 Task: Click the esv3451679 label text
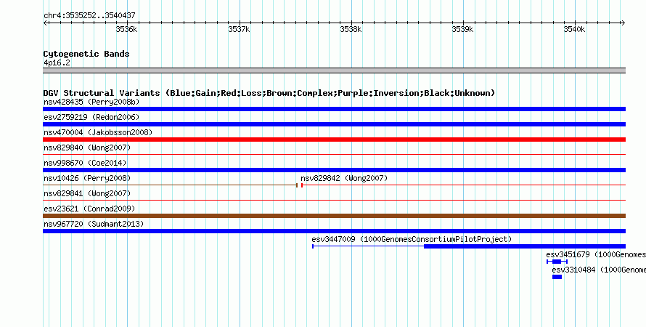click(x=596, y=254)
